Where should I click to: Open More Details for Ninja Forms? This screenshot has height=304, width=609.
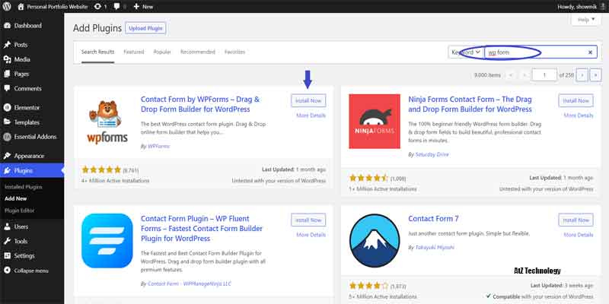pos(579,116)
